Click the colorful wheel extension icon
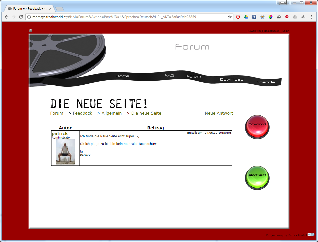 [271, 17]
